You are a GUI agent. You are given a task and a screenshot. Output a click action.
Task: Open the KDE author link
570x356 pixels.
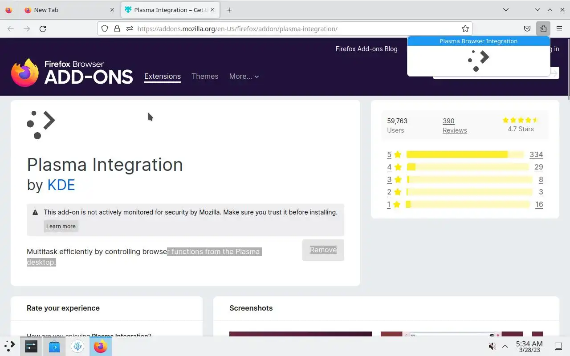(61, 185)
